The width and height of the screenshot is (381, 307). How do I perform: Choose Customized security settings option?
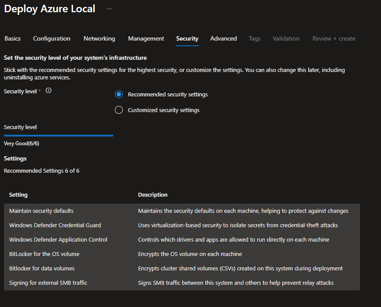[119, 110]
